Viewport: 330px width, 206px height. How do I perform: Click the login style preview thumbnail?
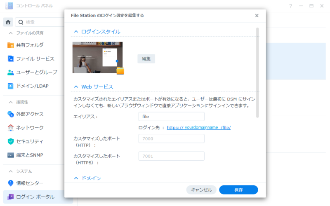97,57
